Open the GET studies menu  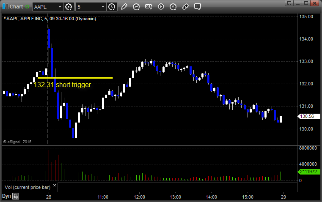click(x=149, y=7)
